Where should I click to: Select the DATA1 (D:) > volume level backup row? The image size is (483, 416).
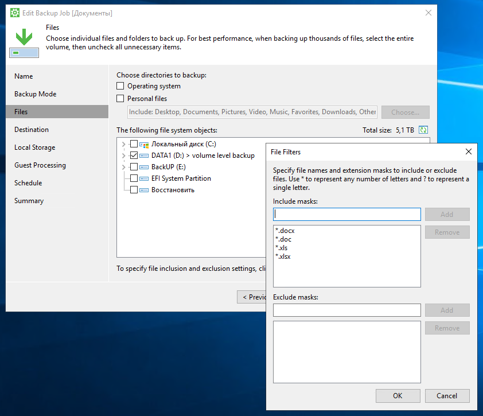tap(203, 155)
